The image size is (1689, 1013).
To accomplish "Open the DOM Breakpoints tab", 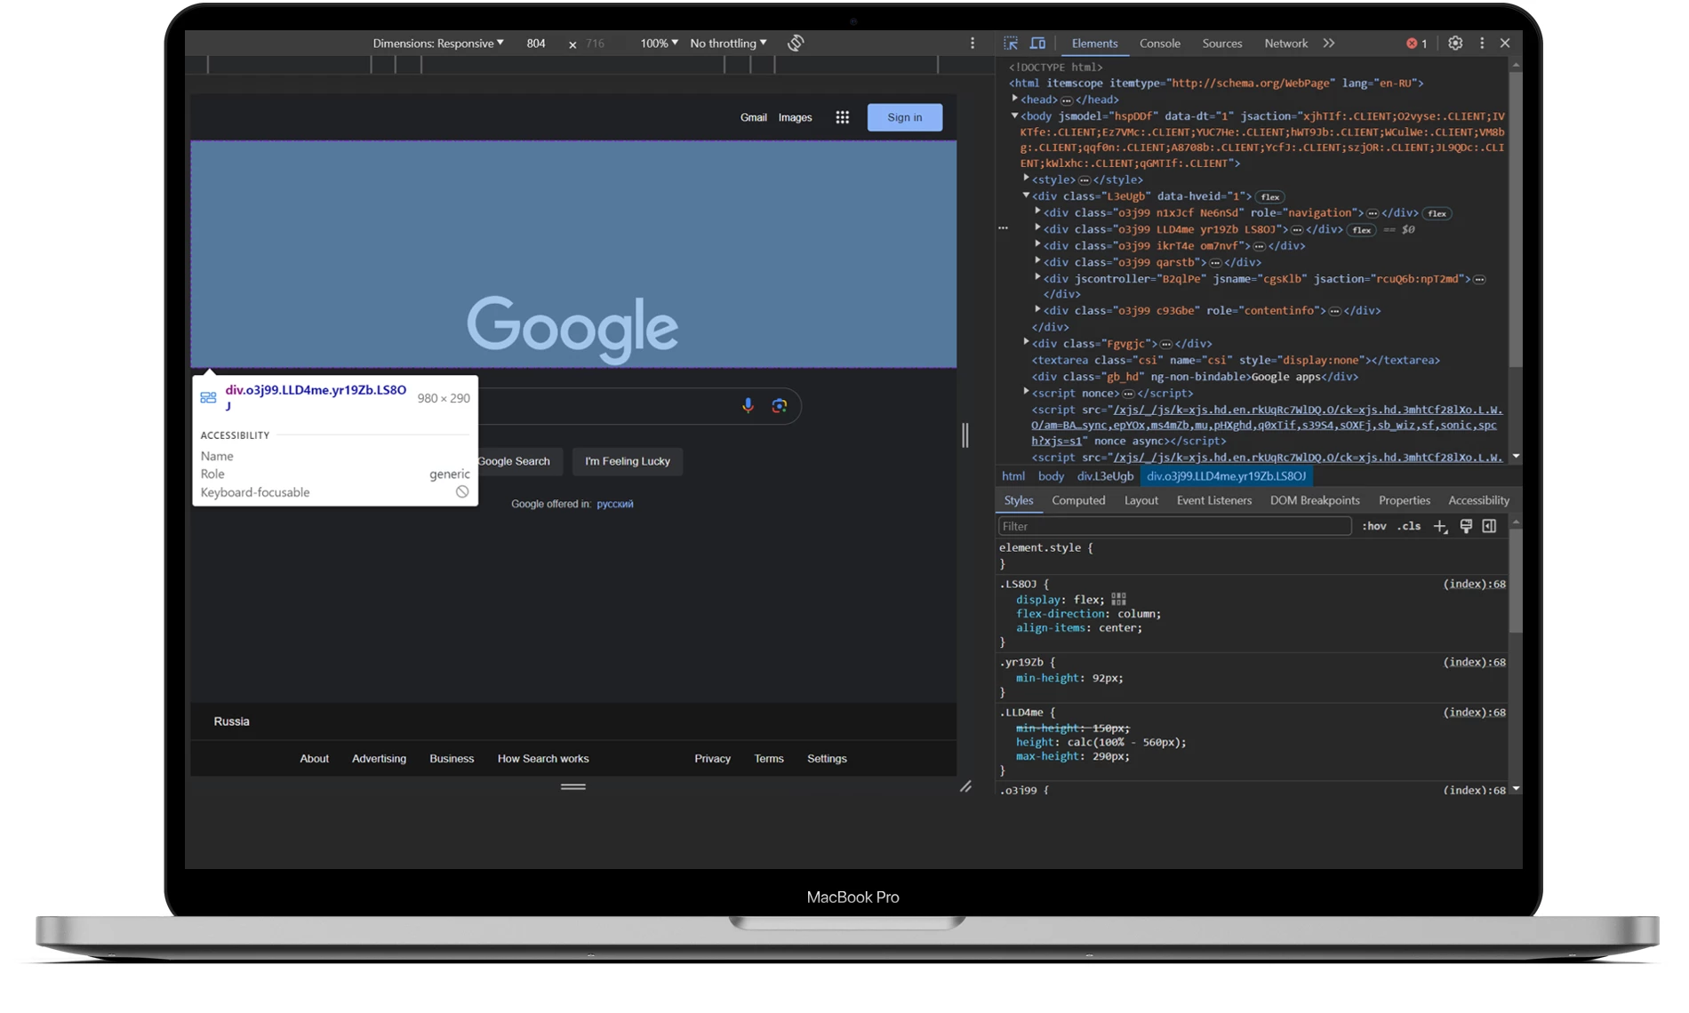I will pos(1315,500).
